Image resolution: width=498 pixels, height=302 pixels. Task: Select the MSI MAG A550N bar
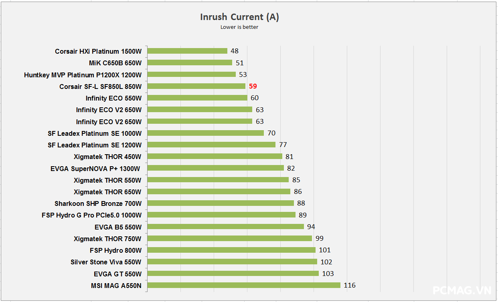[244, 285]
